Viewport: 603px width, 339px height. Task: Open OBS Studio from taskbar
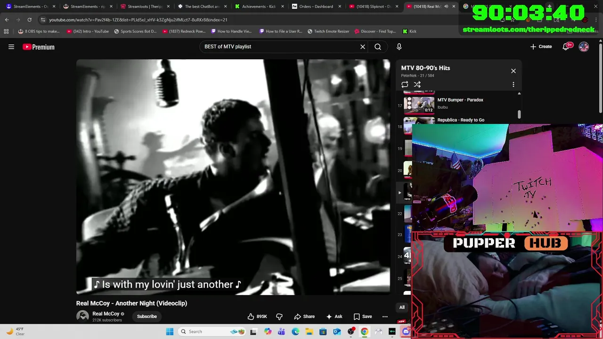(x=351, y=331)
